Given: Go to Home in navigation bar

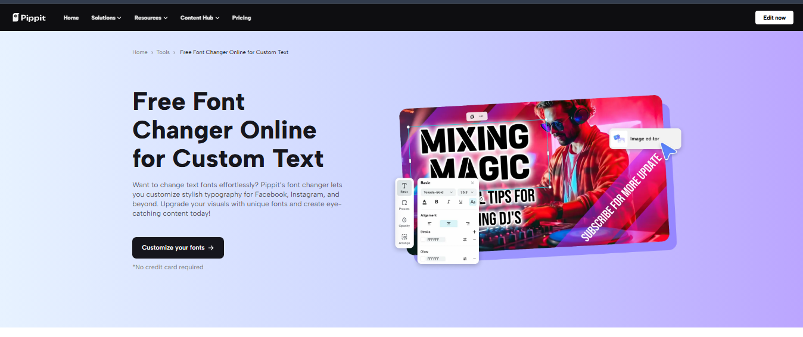Looking at the screenshot, I should point(71,18).
